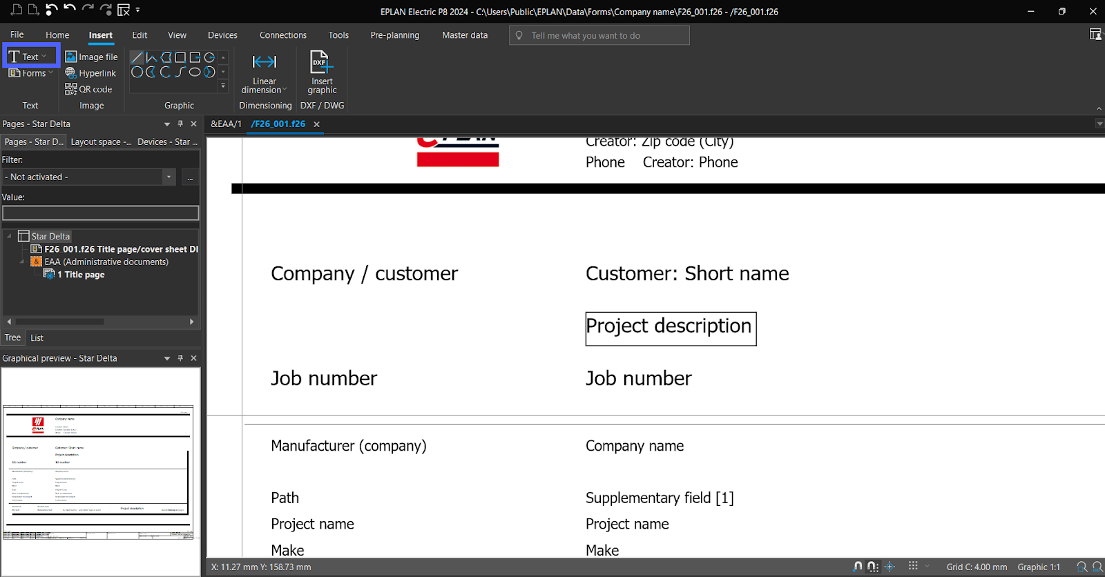Select the Line drawing tool in Graphic gallery

click(x=137, y=57)
